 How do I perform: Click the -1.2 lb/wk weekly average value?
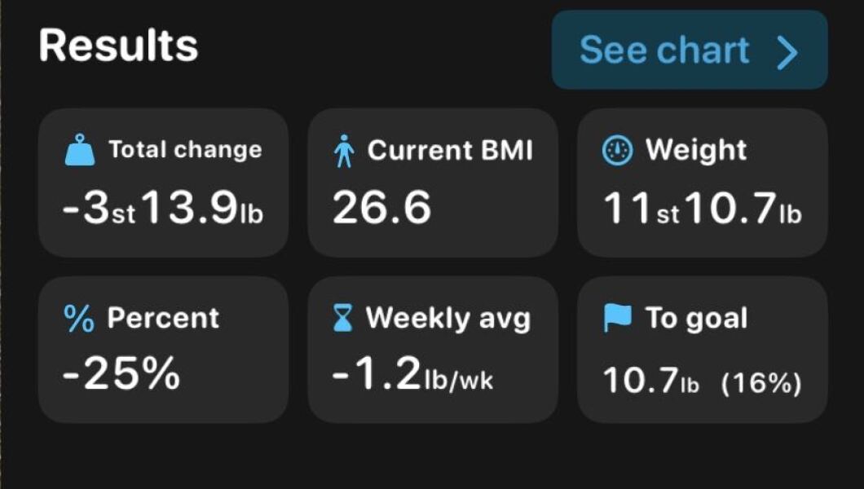[x=412, y=375]
